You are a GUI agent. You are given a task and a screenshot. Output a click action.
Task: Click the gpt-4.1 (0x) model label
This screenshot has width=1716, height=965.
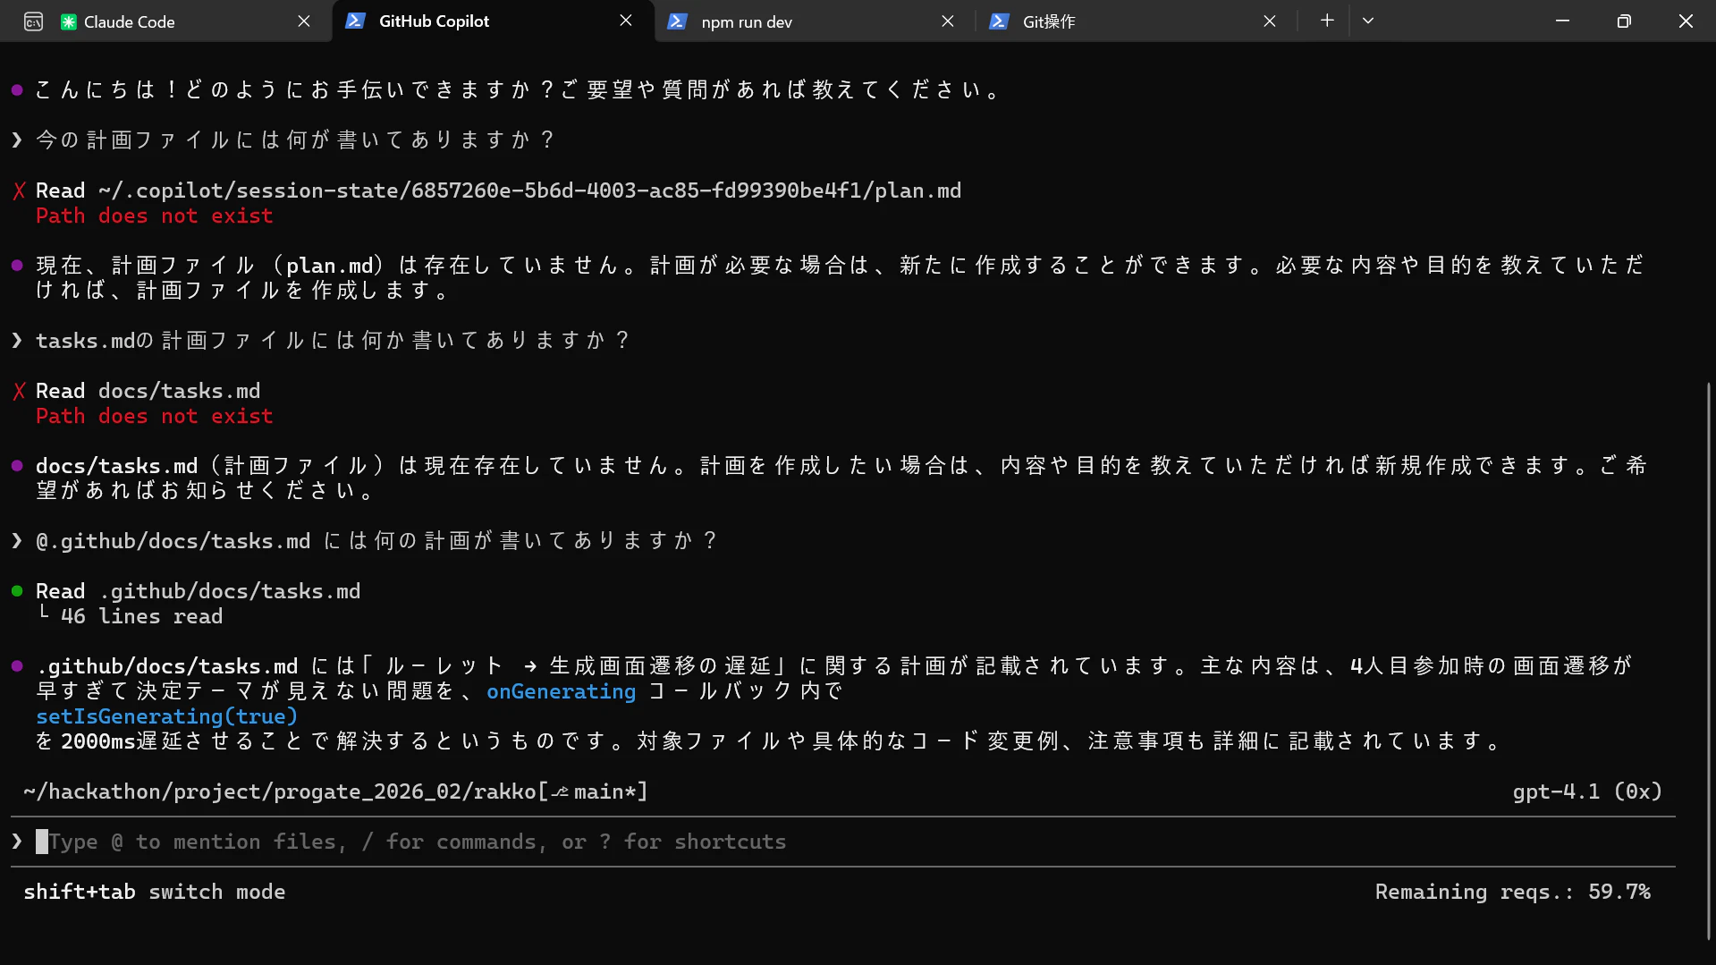coord(1587,791)
